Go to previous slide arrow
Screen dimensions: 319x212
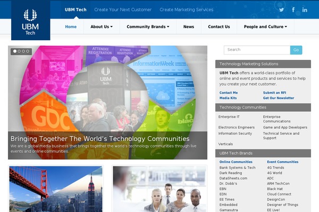click(x=23, y=105)
